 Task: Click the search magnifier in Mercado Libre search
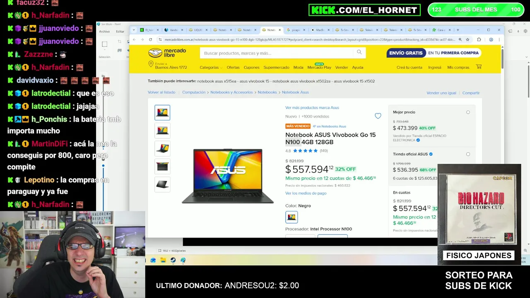359,53
